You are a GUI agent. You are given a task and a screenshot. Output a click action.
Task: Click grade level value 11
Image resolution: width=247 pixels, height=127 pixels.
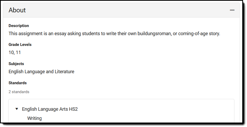point(18,52)
